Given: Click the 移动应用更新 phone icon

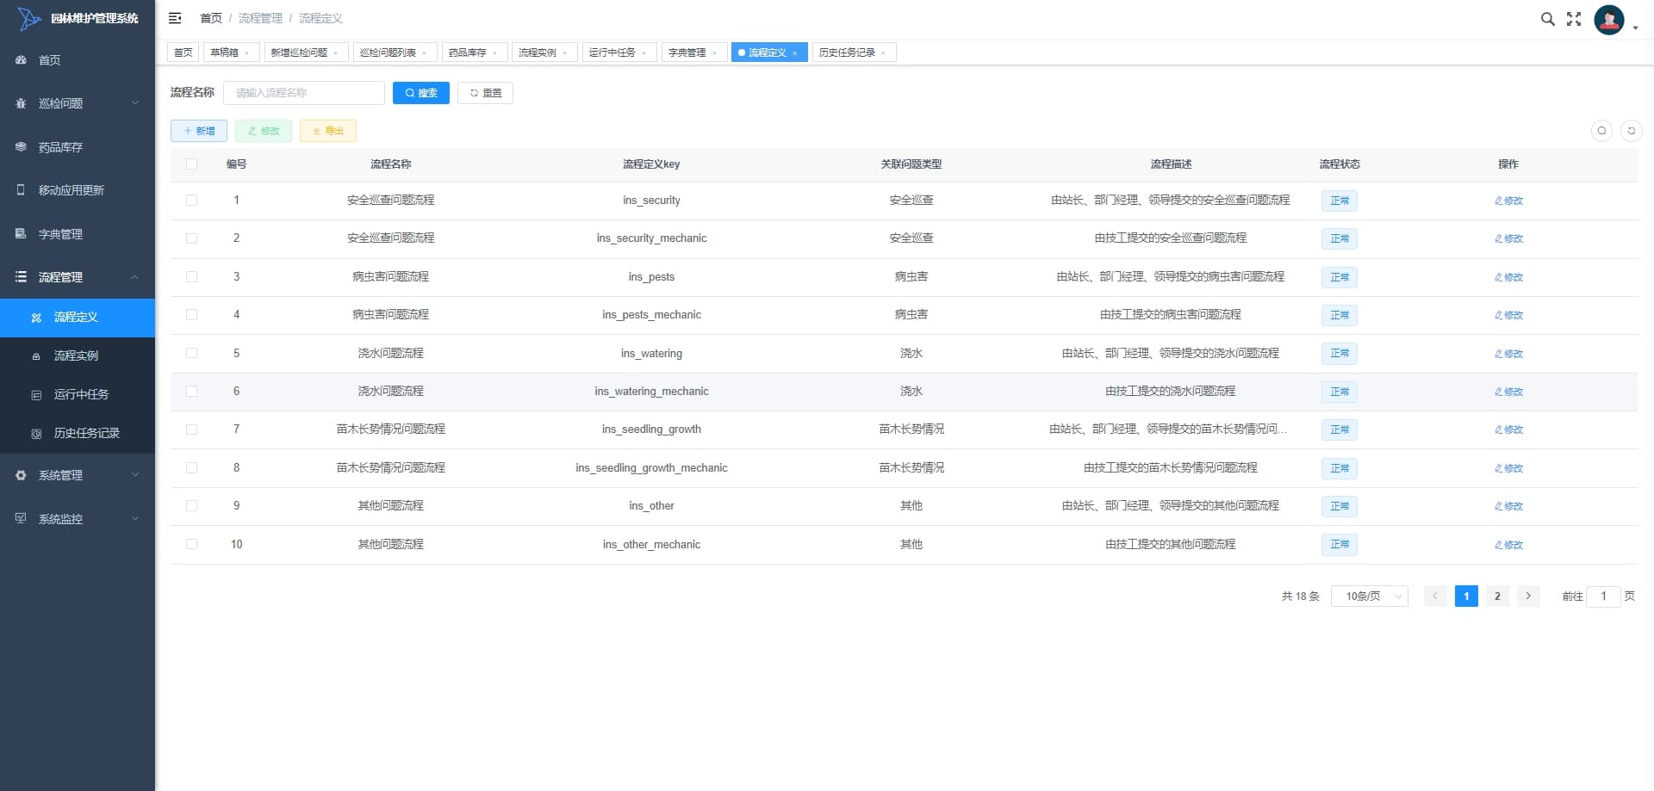Looking at the screenshot, I should coord(21,190).
